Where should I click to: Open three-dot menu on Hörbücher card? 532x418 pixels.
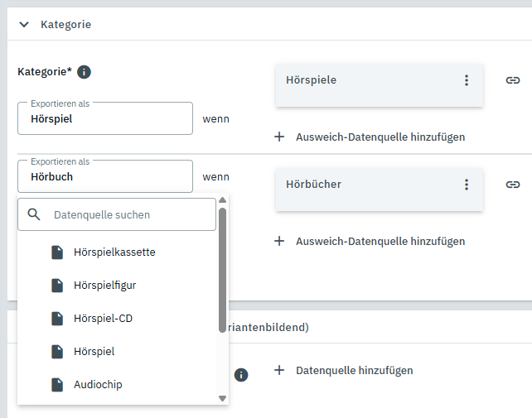[467, 184]
